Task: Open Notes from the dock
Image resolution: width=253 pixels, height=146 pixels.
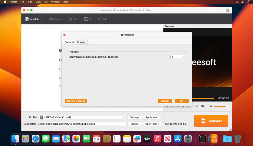Action: pyautogui.click(x=127, y=138)
